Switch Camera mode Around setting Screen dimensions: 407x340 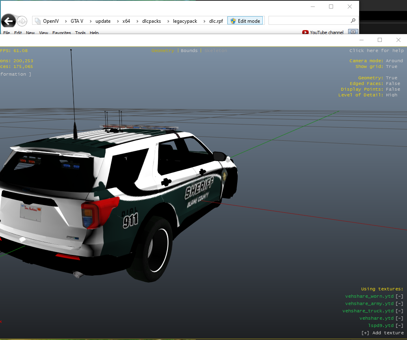pyautogui.click(x=394, y=61)
